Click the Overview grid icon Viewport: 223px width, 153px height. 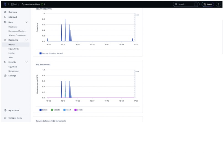5,12
